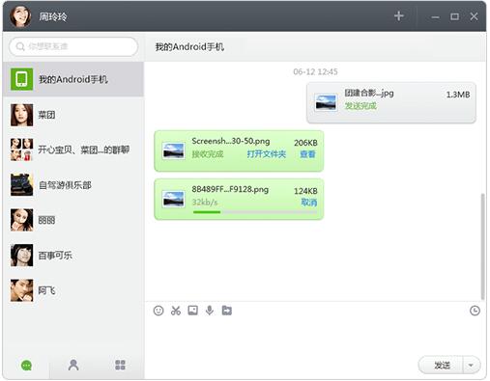Open emoji picker in message toolbar
Image resolution: width=490 pixels, height=381 pixels.
(x=159, y=311)
